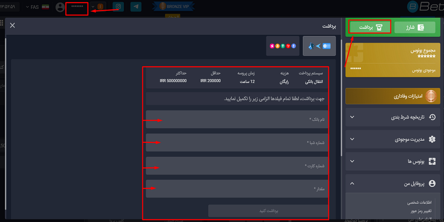
Task: Open the Telegram channel icon
Action: point(136,7)
